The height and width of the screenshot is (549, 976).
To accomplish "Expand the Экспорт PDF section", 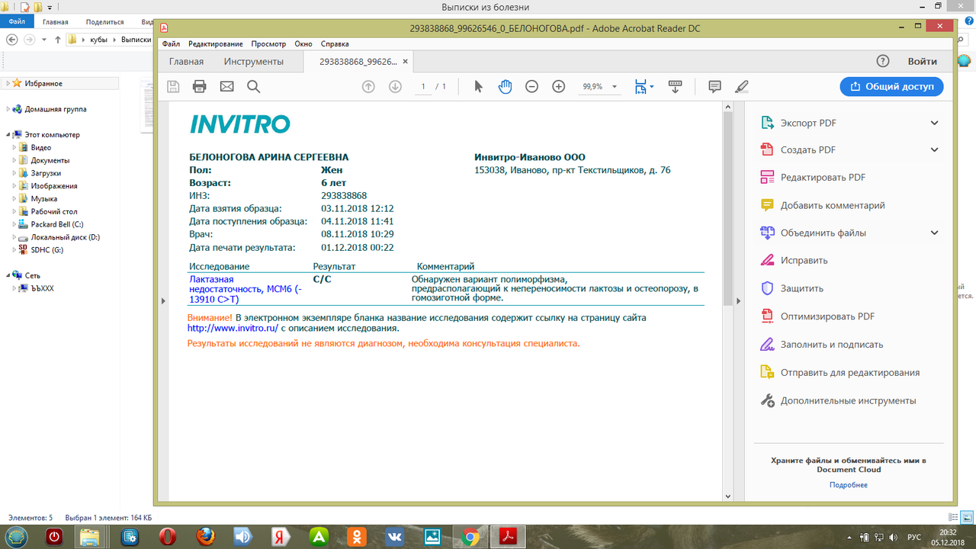I will pos(935,123).
